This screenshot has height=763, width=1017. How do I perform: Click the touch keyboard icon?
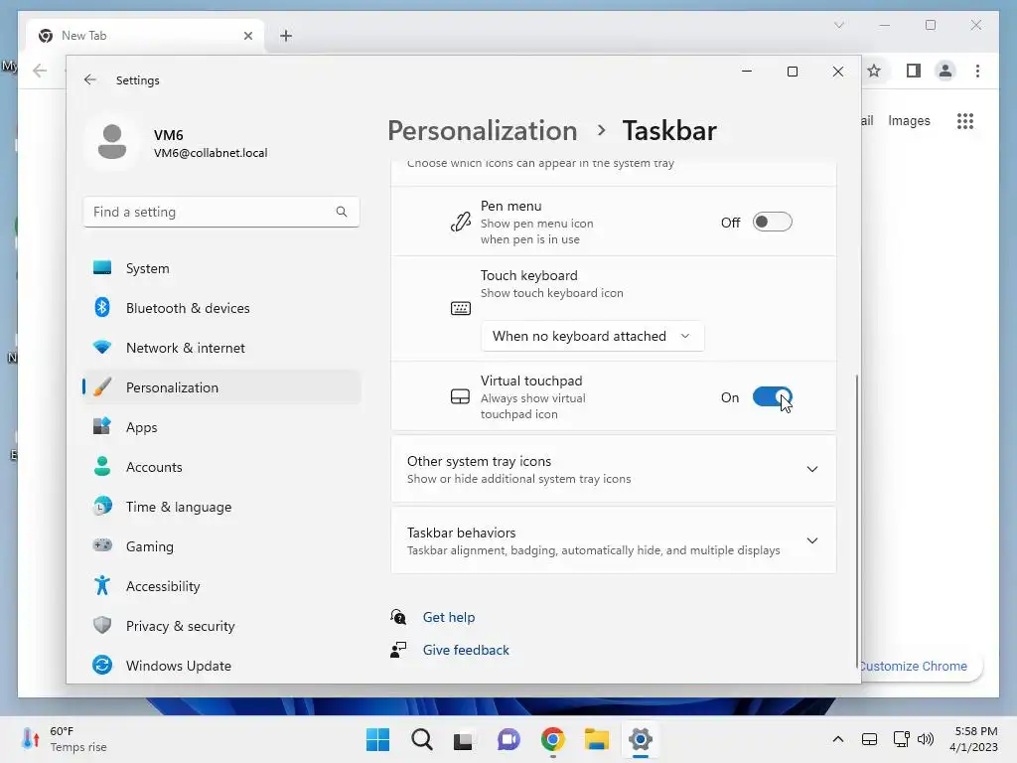pos(461,308)
